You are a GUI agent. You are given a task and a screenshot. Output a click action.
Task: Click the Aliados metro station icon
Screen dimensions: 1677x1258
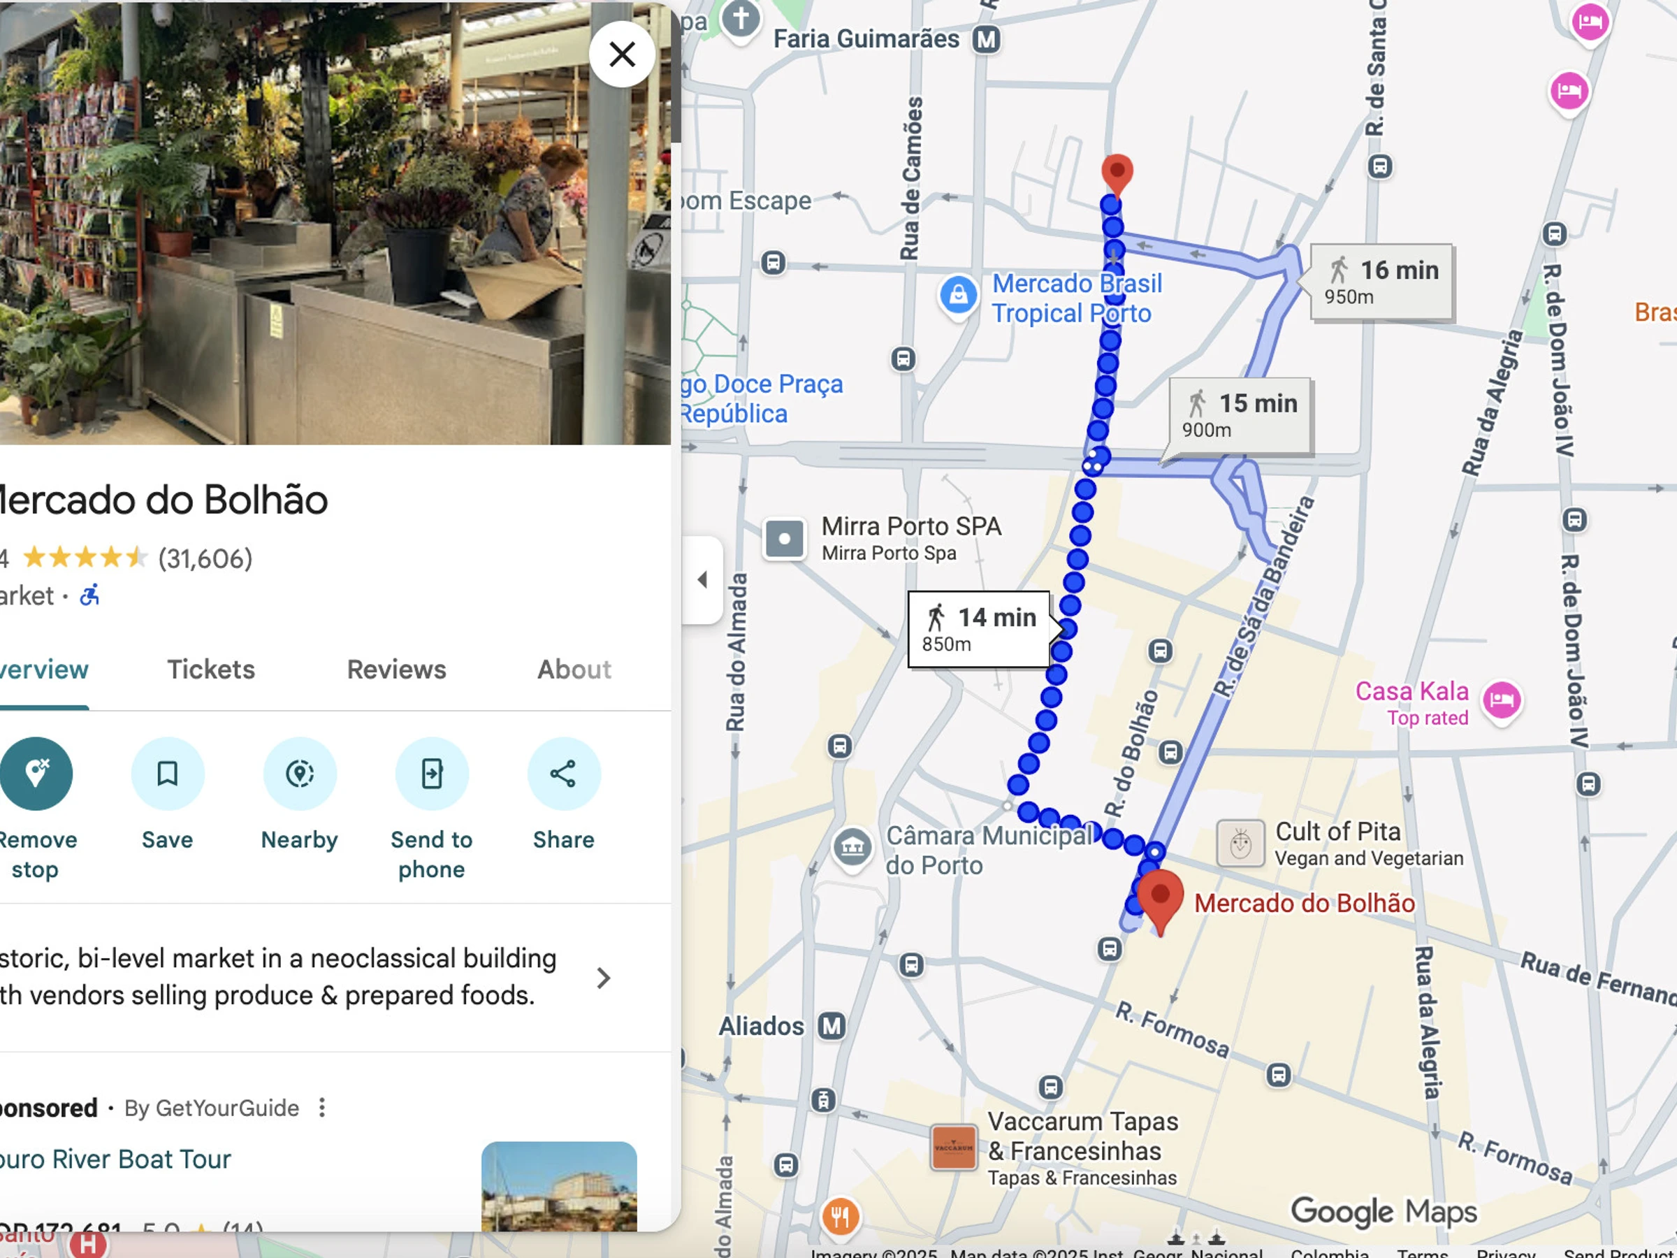(832, 1026)
